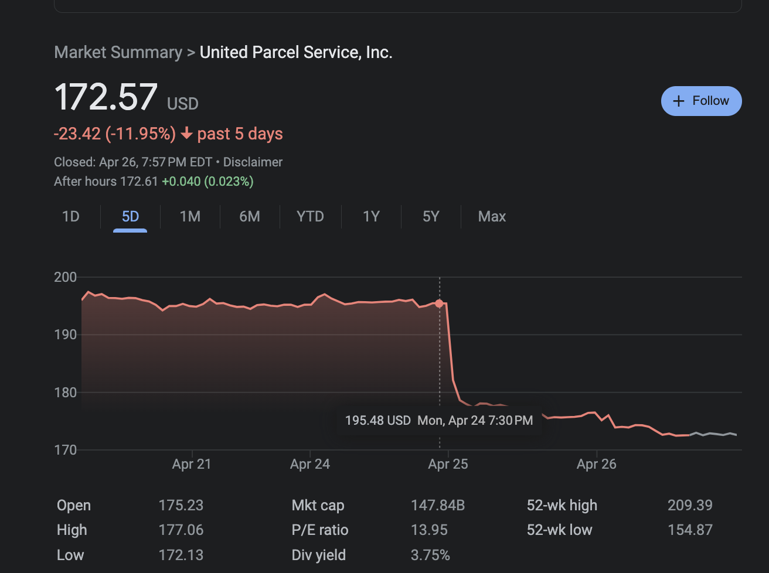The height and width of the screenshot is (573, 769).
Task: Click the highlighted Apr 24 data point marker
Action: point(440,303)
